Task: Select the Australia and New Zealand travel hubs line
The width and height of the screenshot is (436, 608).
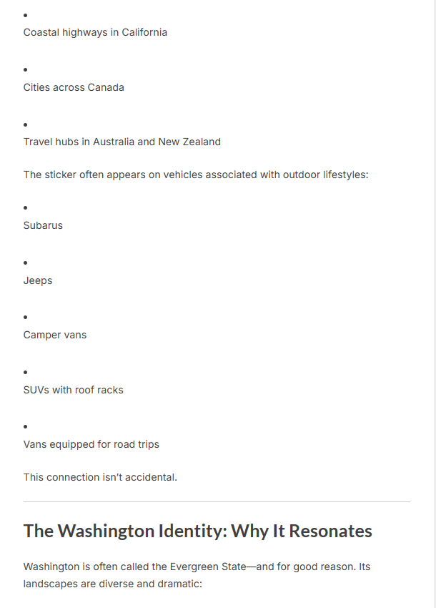Action: 122,142
